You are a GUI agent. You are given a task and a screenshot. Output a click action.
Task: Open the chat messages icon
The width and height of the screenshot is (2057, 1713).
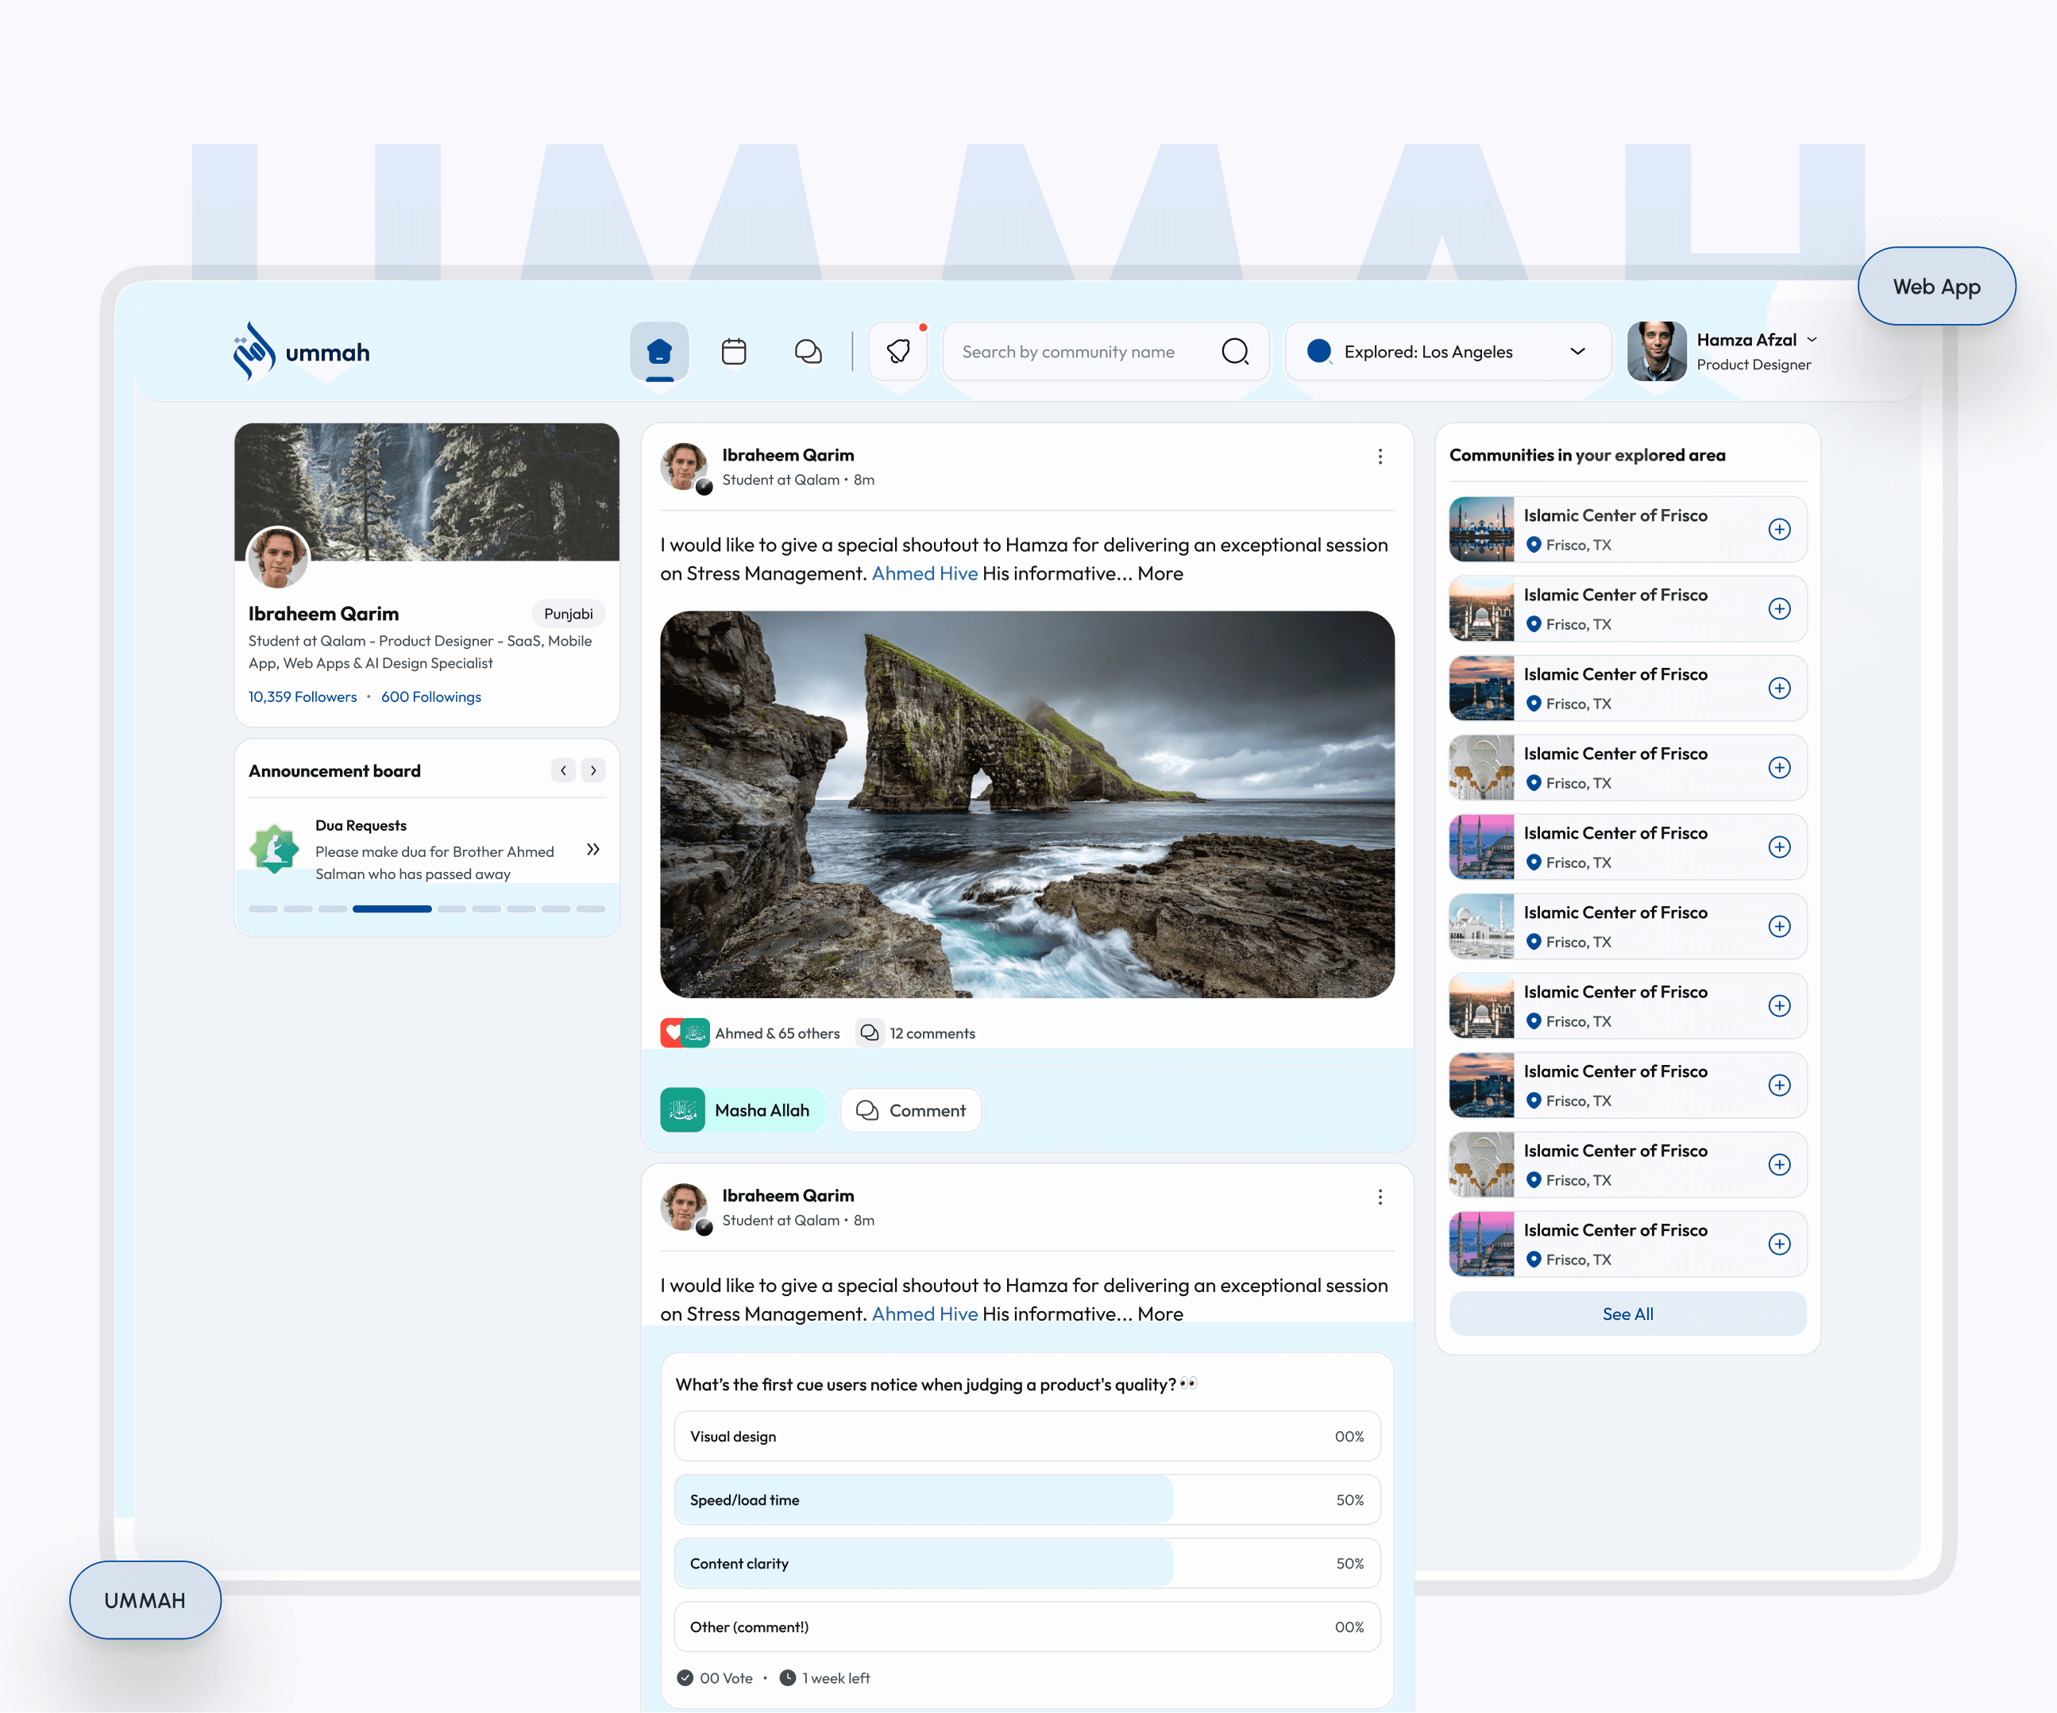[809, 352]
